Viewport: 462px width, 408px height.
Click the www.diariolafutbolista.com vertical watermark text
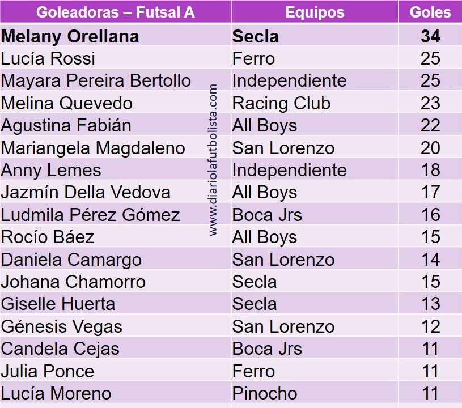pos(214,160)
